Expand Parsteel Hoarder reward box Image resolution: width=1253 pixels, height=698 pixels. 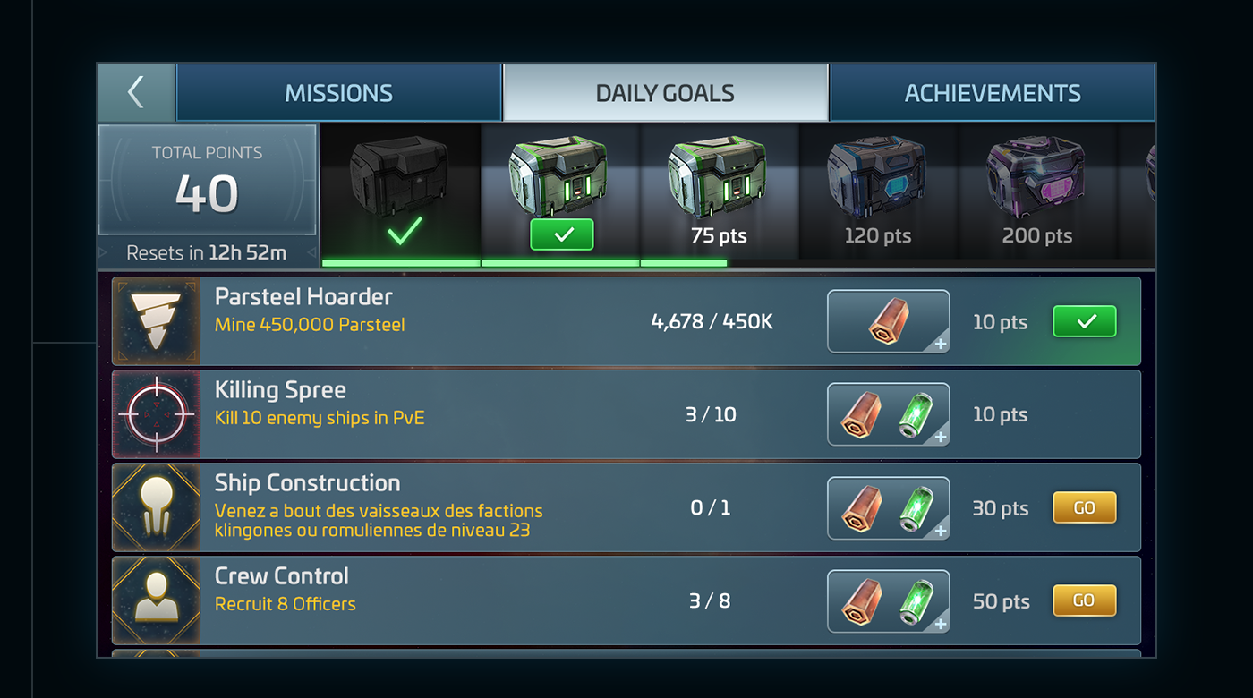point(889,321)
